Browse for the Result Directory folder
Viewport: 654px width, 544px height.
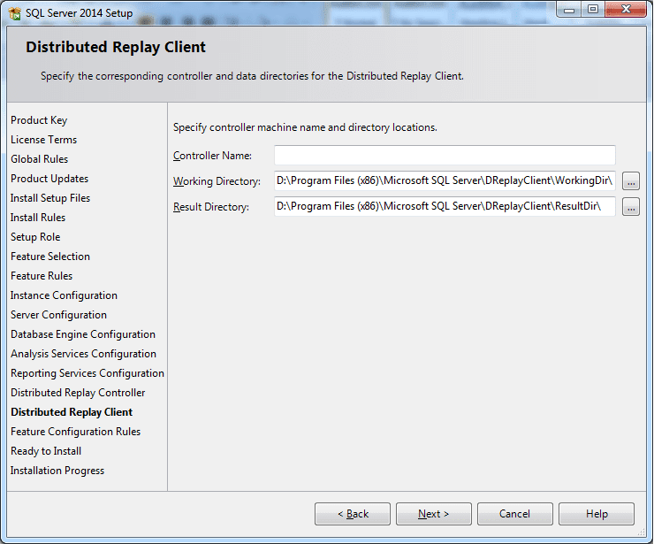[631, 207]
